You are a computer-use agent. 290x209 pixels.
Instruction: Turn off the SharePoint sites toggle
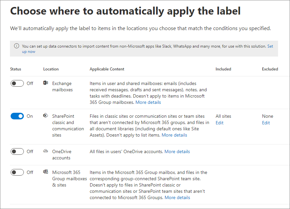pos(17,116)
